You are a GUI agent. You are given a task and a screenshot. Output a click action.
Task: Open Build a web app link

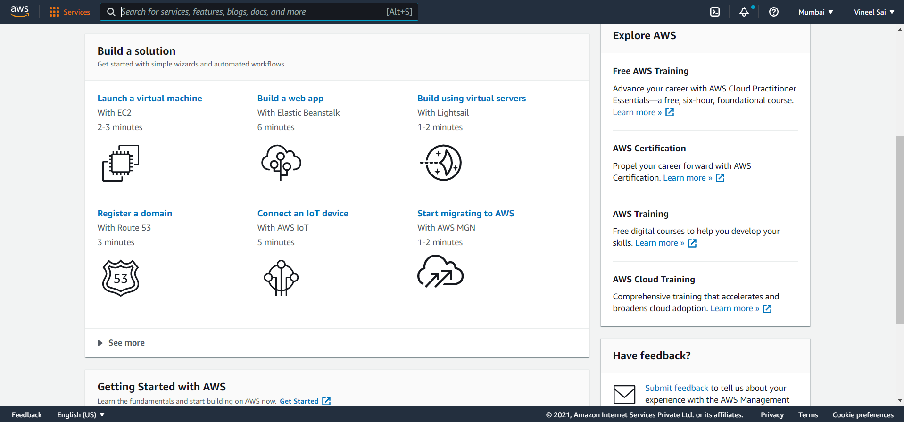290,98
